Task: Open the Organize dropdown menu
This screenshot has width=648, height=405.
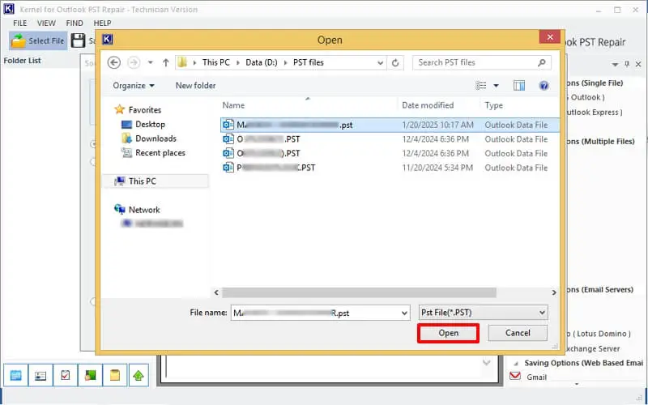Action: tap(134, 86)
